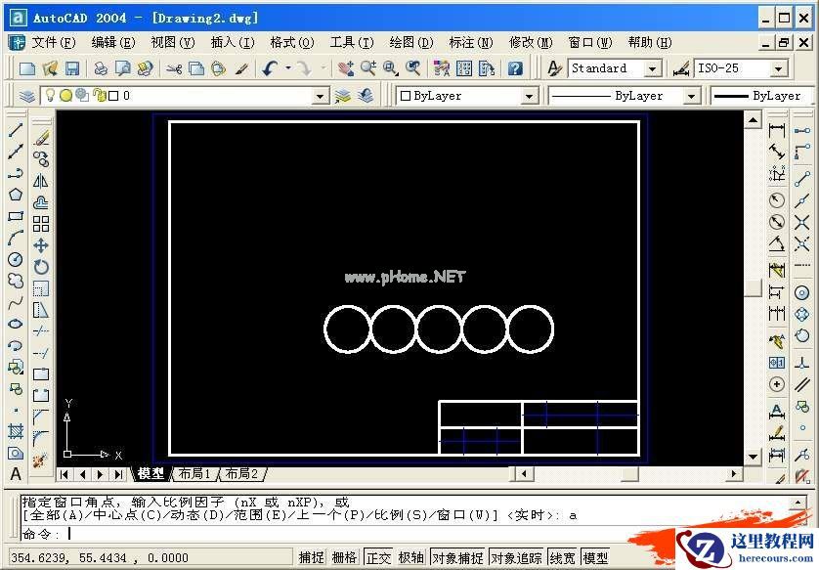
Task: Click the Undo arrow icon
Action: tap(270, 68)
